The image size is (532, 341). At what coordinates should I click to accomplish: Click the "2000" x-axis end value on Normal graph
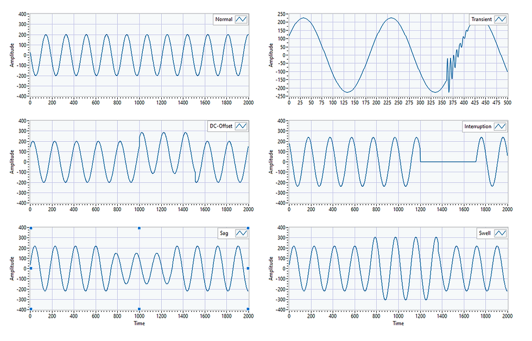249,103
